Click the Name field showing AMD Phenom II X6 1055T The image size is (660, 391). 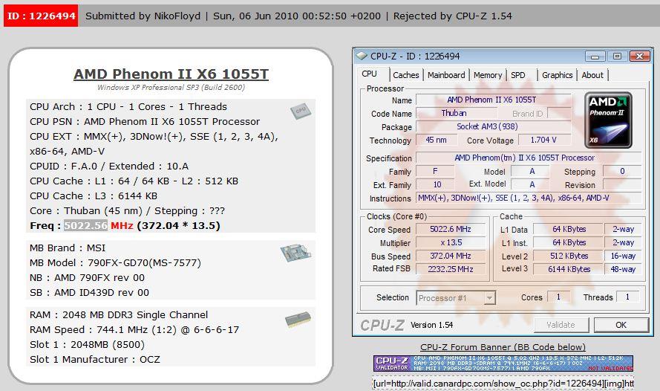click(x=491, y=100)
